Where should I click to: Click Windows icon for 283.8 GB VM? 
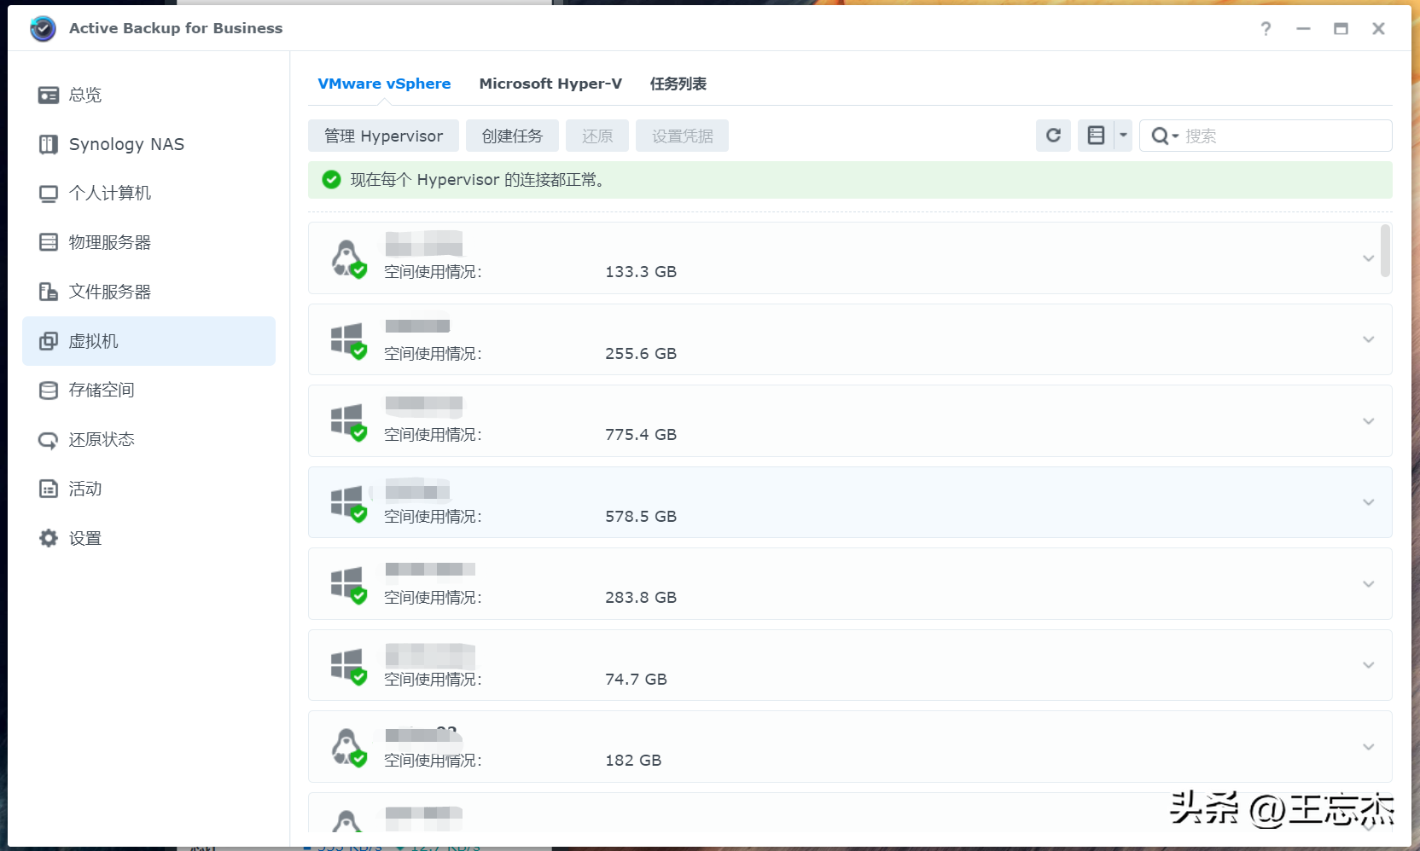pos(348,584)
